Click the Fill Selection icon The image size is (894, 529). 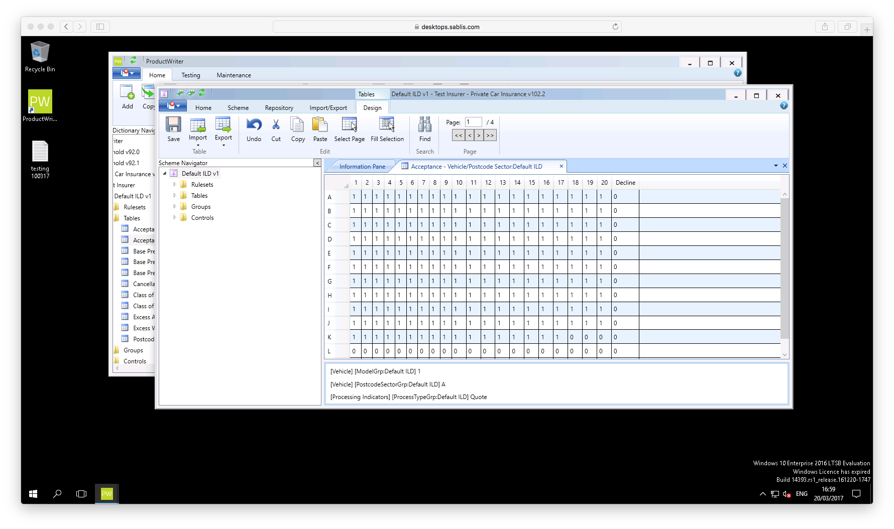coord(387,124)
